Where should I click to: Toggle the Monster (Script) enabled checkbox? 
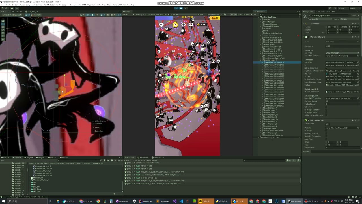(308, 37)
